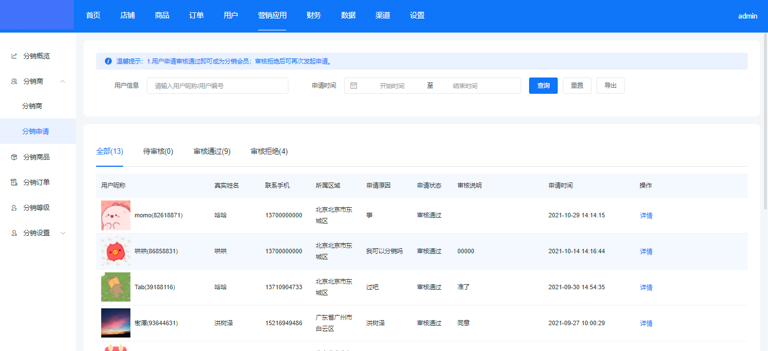Open 详情 link for momo(82618871)
Image resolution: width=768 pixels, height=351 pixels.
click(646, 216)
